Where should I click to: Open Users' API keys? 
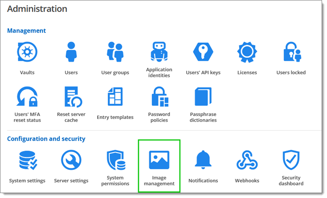point(203,52)
